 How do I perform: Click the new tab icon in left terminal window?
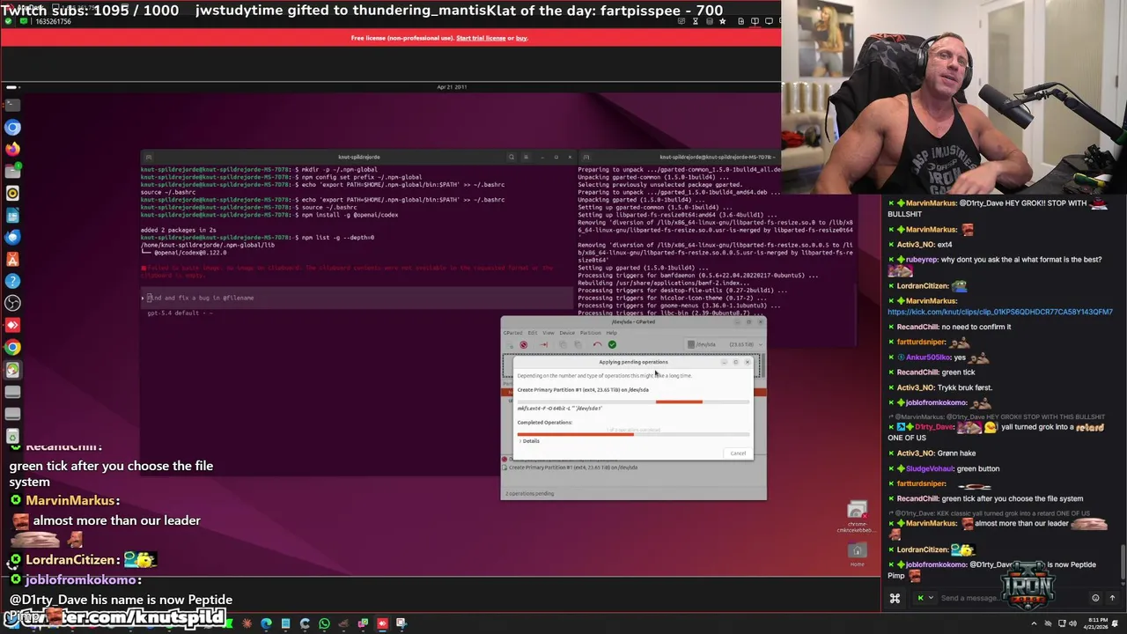[x=148, y=157]
